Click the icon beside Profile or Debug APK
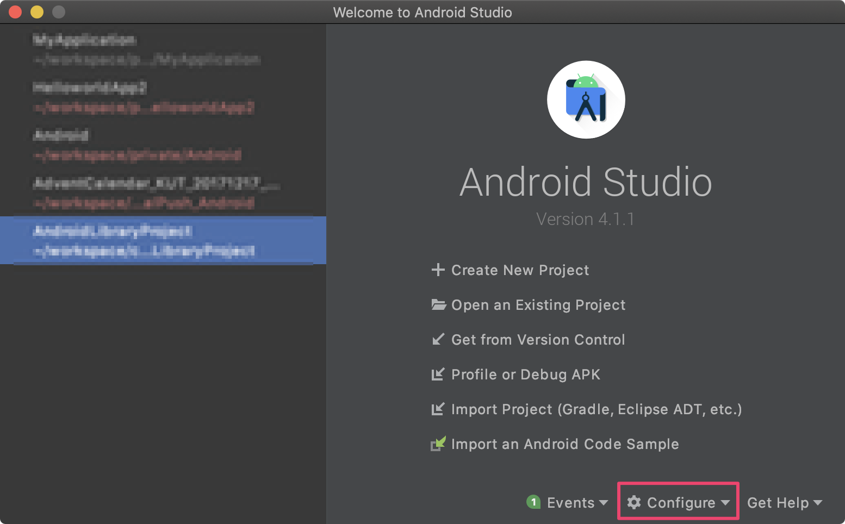 pyautogui.click(x=438, y=374)
